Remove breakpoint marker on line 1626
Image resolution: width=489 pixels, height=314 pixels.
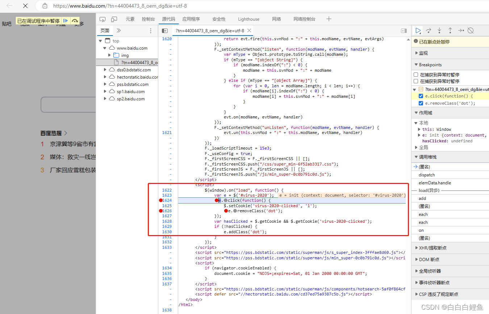[x=161, y=211]
